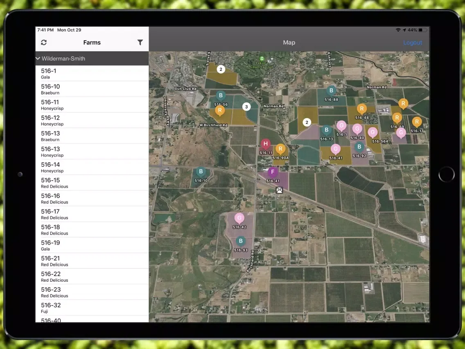The width and height of the screenshot is (465, 349).
Task: Tap the 516-14 Honeycrisp row
Action: coord(92,167)
